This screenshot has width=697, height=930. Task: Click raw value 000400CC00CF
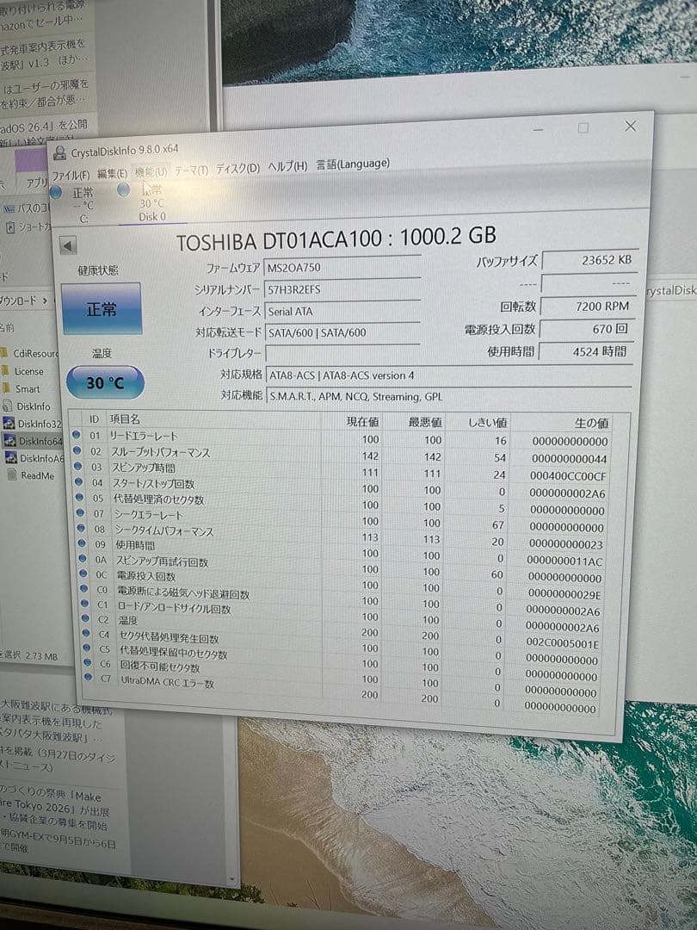[x=568, y=475]
